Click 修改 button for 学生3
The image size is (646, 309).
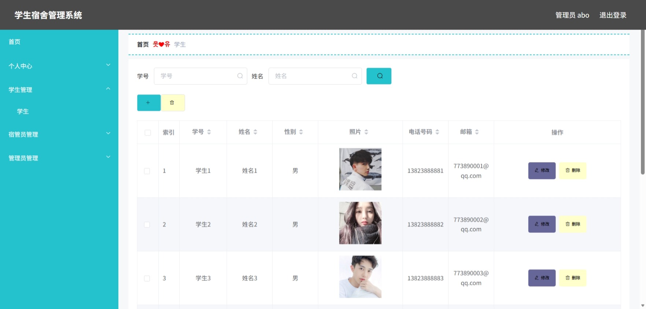[x=542, y=278]
